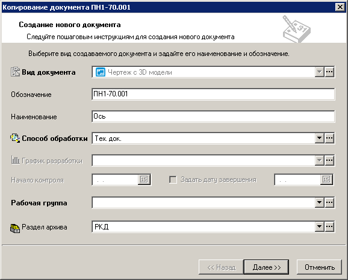This screenshot has width=348, height=280.
Task: Click into the Наименование field containing Ось
Action: 213,116
